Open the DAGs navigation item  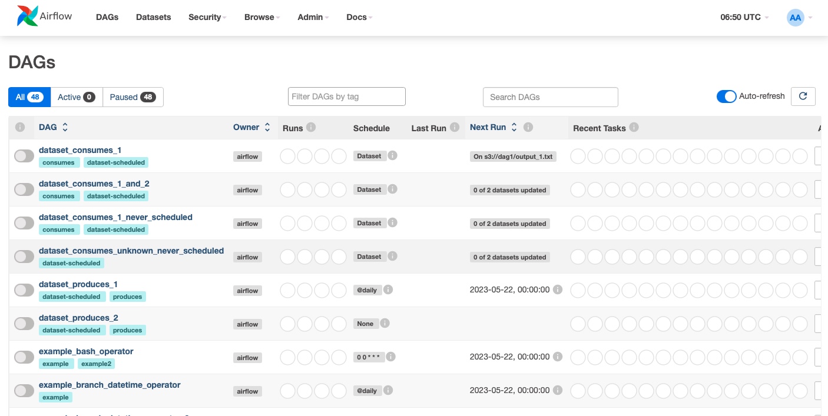(x=107, y=17)
